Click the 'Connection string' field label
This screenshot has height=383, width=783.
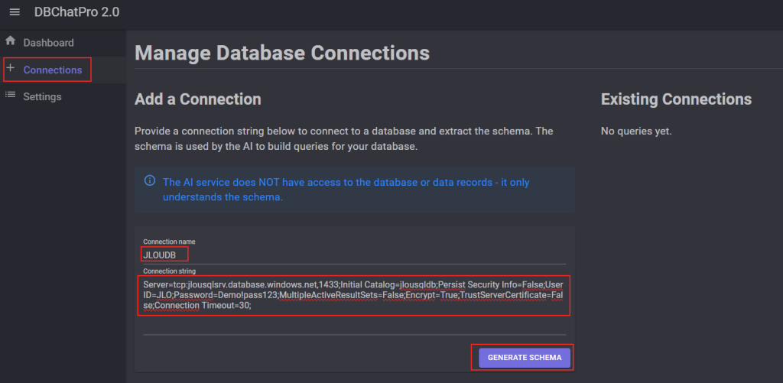[169, 271]
